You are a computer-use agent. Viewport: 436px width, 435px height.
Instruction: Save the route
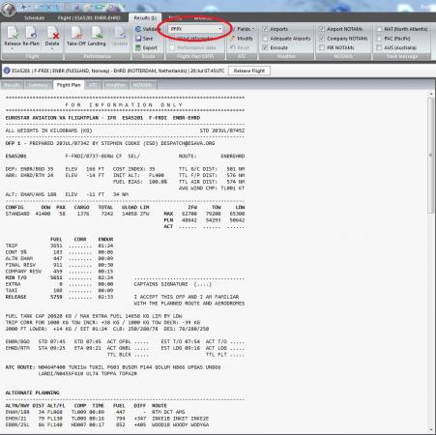click(x=144, y=39)
